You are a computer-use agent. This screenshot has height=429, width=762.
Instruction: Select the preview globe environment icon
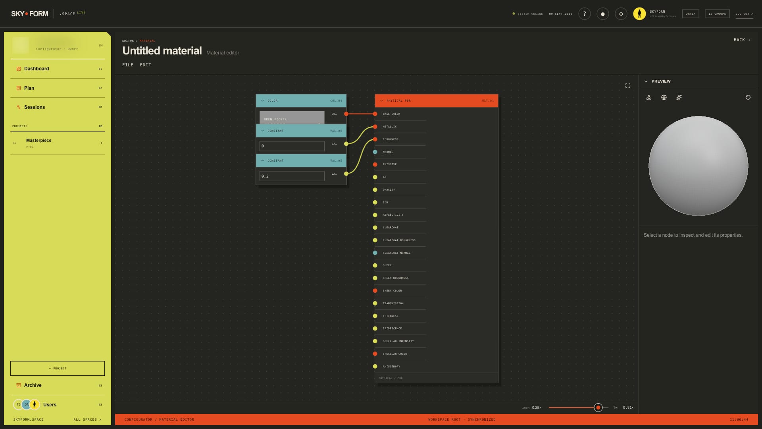pos(664,97)
